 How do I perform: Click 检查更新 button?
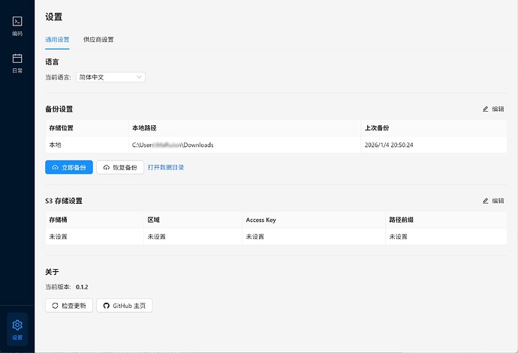click(69, 306)
